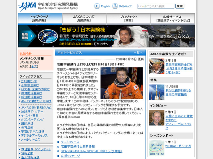The height and width of the screenshot is (159, 213).
Task: Click the 2009年3月15日 更新 date text
Action: coord(130,59)
